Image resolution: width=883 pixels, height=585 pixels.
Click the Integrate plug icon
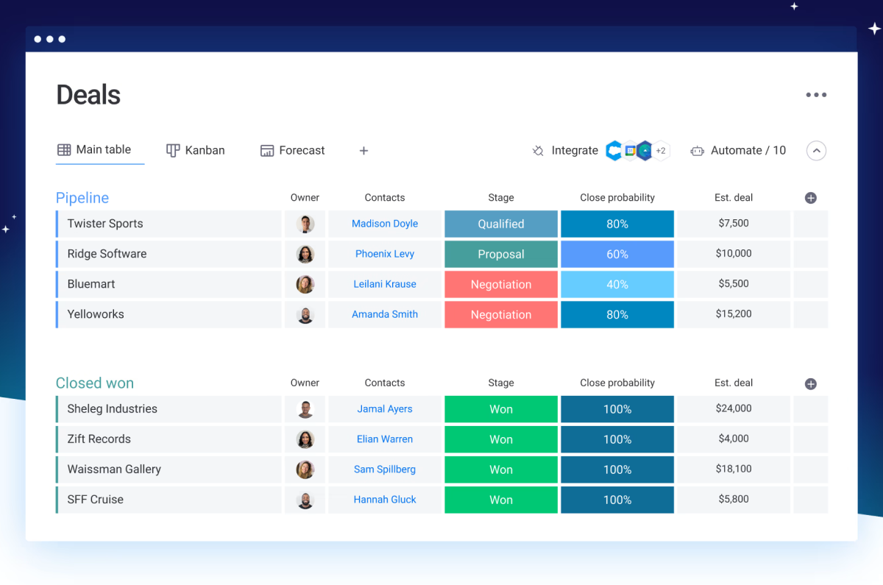point(538,151)
